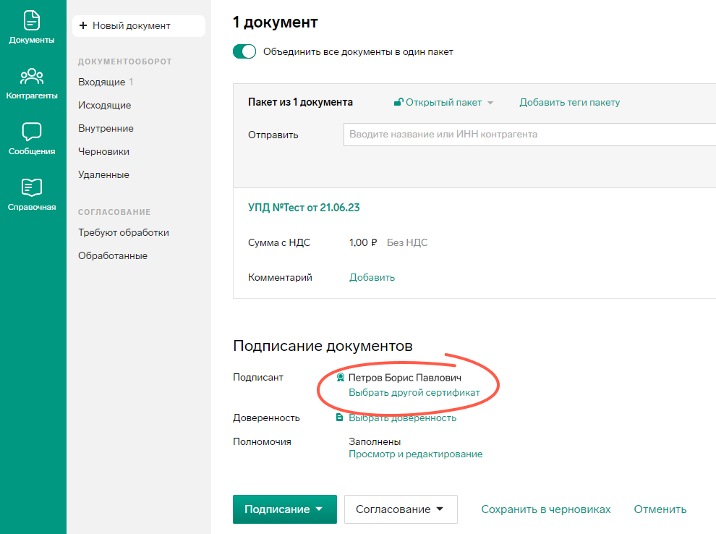Click Сохранить в черновиках link

545,509
